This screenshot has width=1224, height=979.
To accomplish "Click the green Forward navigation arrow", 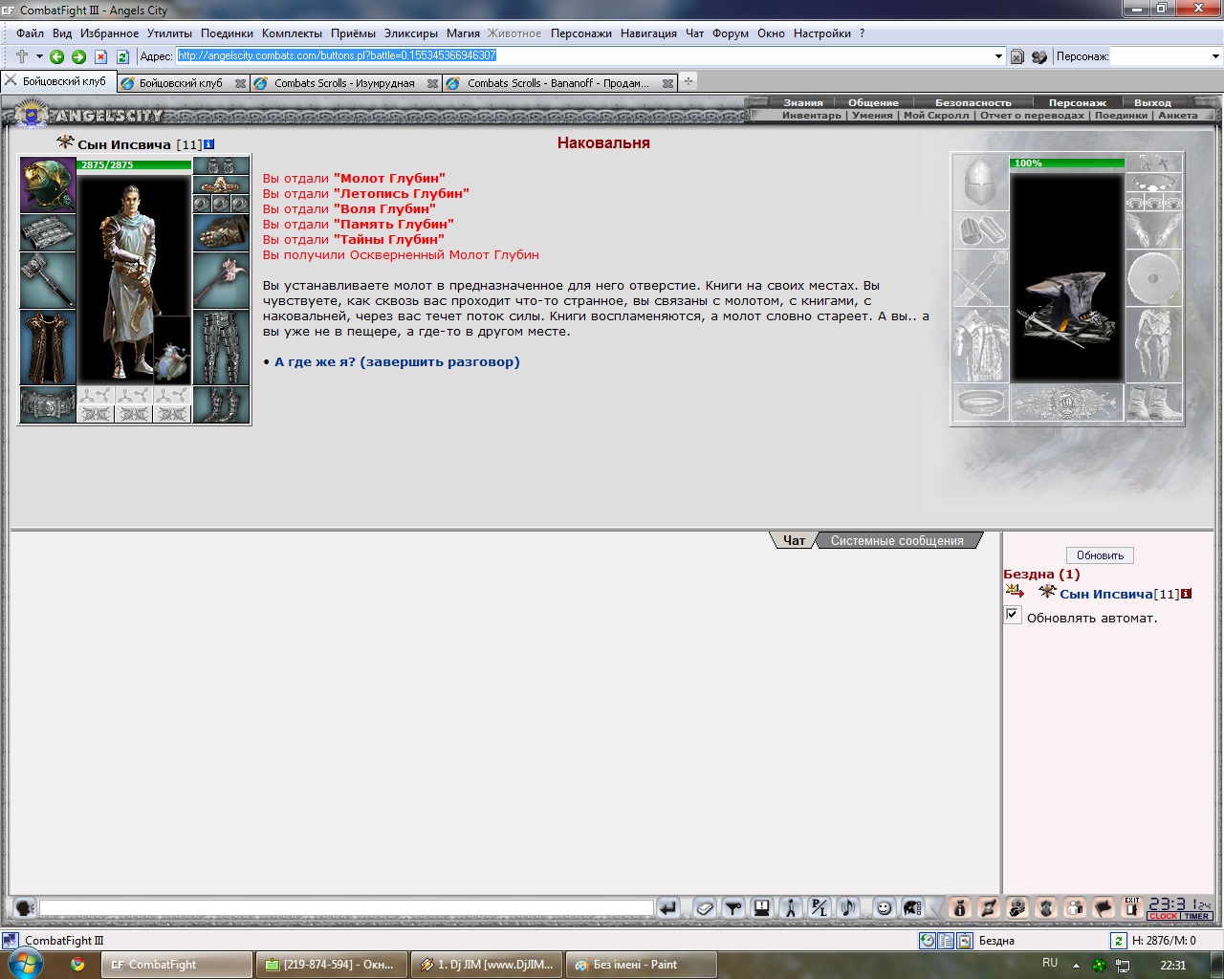I will [79, 56].
